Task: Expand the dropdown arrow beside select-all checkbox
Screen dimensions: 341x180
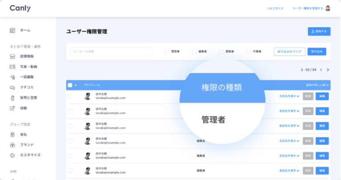Action: (x=76, y=85)
